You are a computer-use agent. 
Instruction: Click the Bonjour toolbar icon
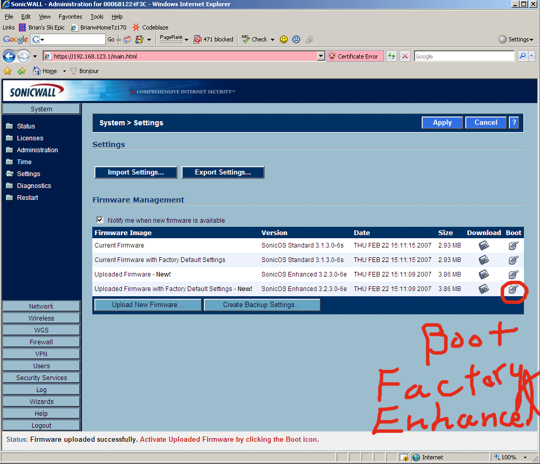point(74,71)
